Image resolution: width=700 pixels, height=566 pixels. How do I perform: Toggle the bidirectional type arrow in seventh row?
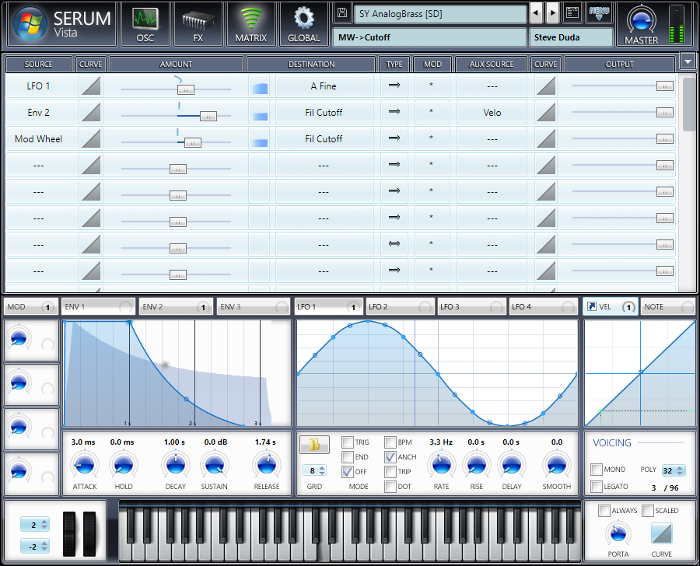pyautogui.click(x=394, y=244)
